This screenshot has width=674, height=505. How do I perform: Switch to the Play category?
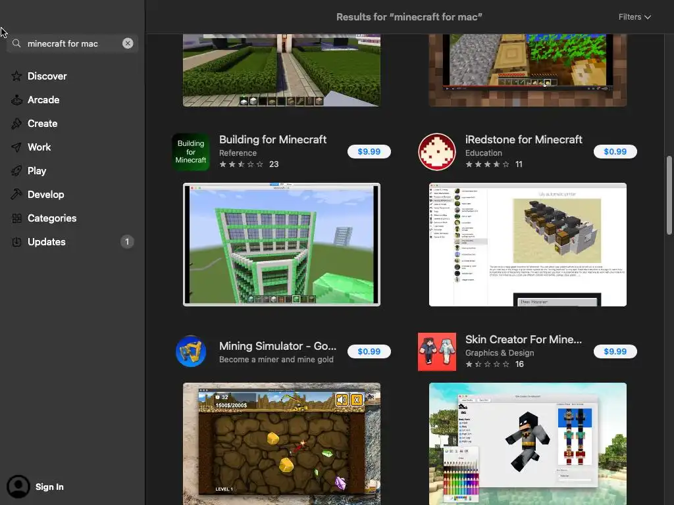point(37,171)
